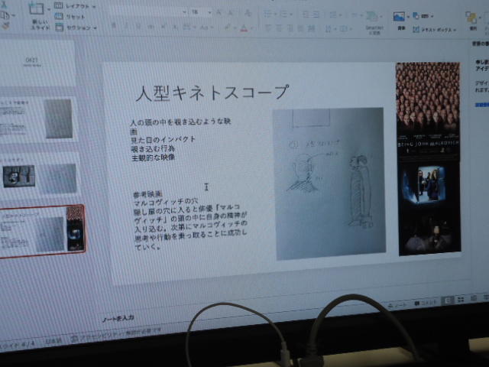Image resolution: width=489 pixels, height=367 pixels.
Task: Open the Line Spacing dropdown
Action: 335,15
